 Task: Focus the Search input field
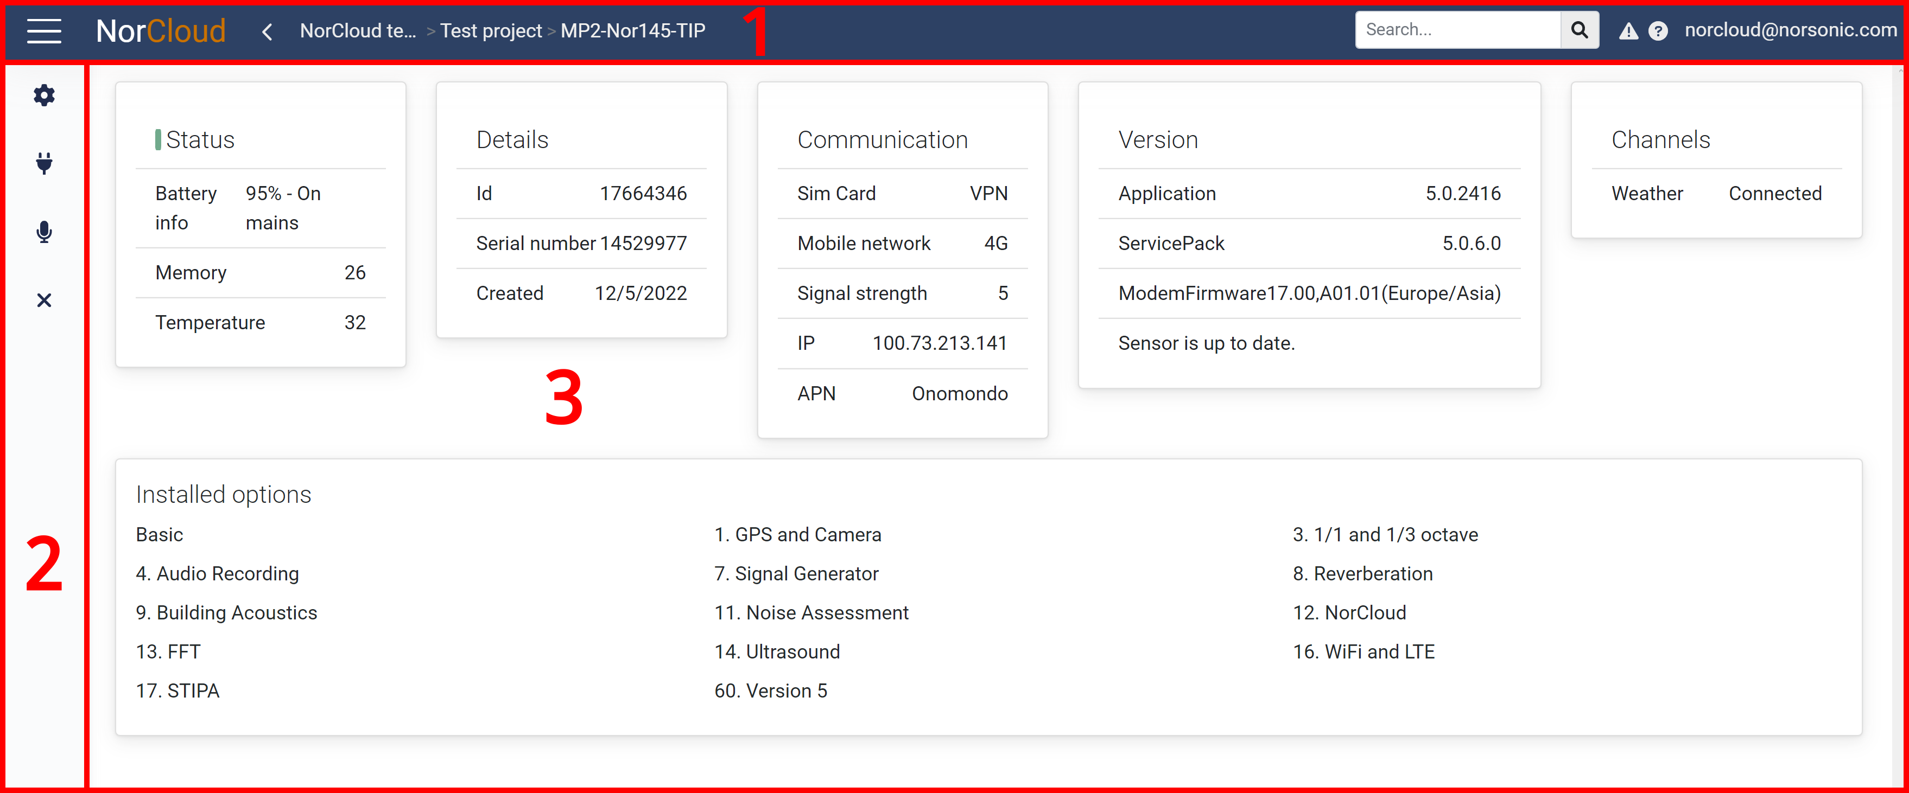tap(1458, 30)
